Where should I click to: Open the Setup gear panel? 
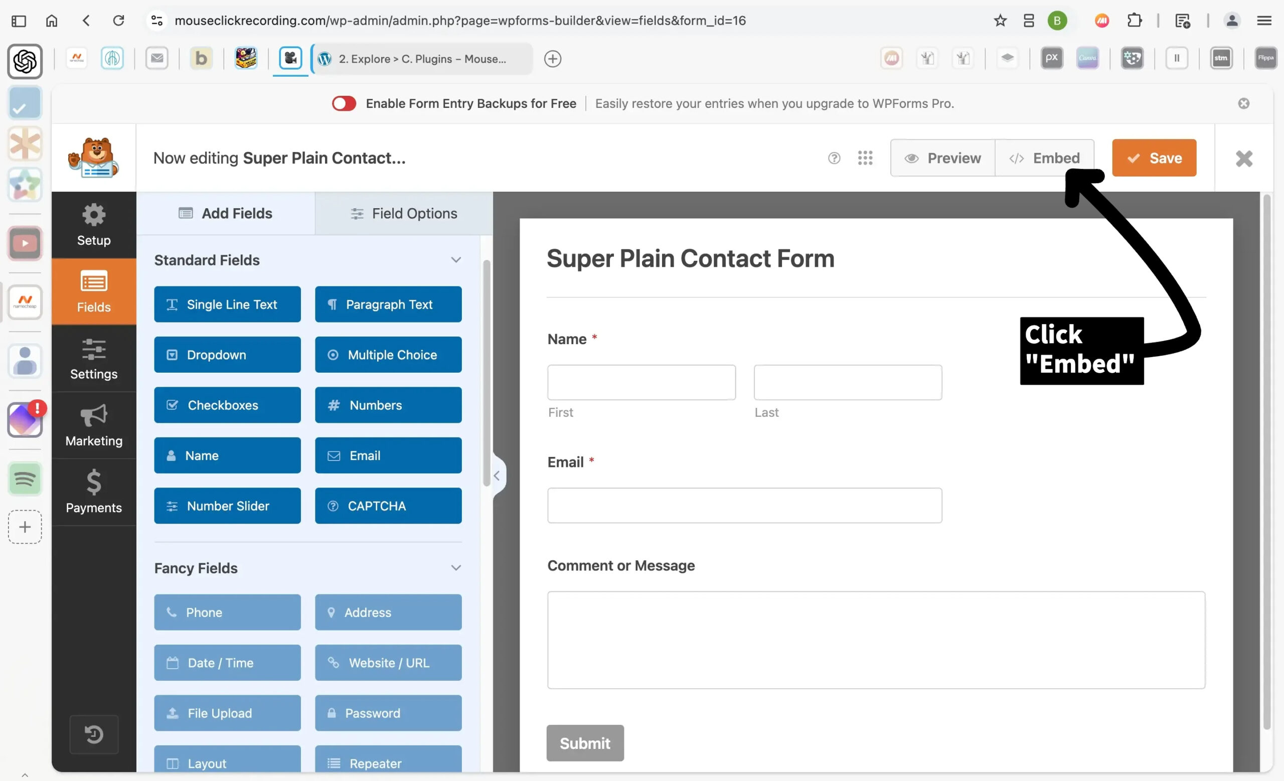pos(94,225)
